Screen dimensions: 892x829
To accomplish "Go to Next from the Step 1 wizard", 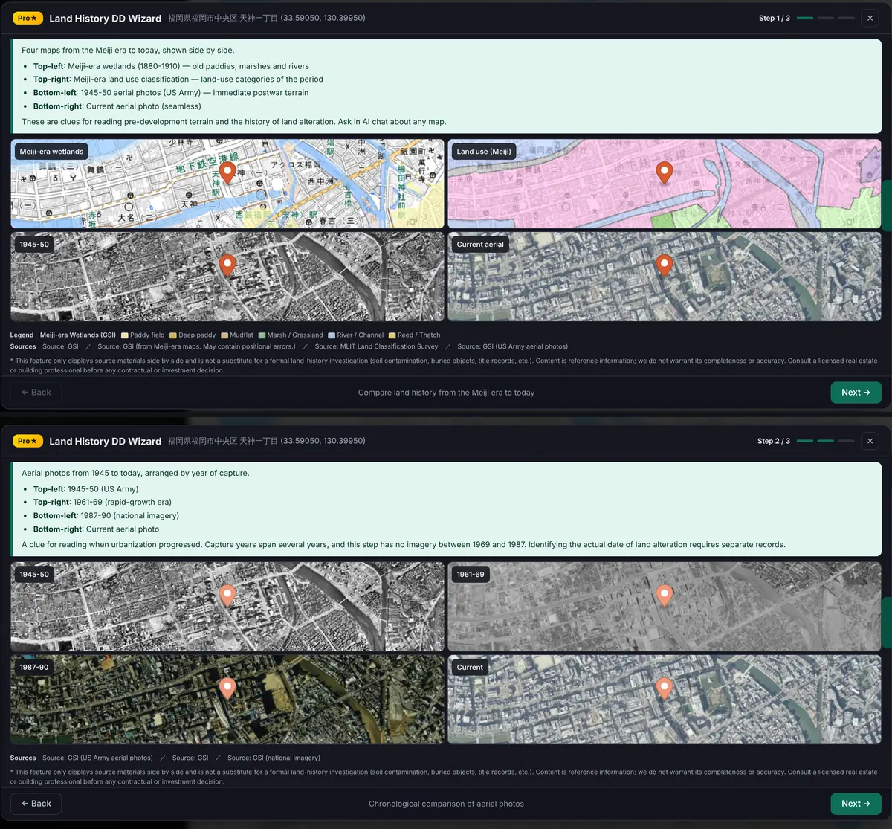I will point(856,393).
